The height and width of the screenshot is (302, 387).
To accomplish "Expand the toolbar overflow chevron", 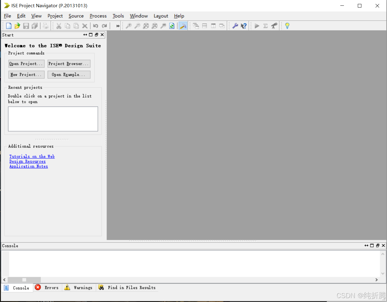I will 118,26.
